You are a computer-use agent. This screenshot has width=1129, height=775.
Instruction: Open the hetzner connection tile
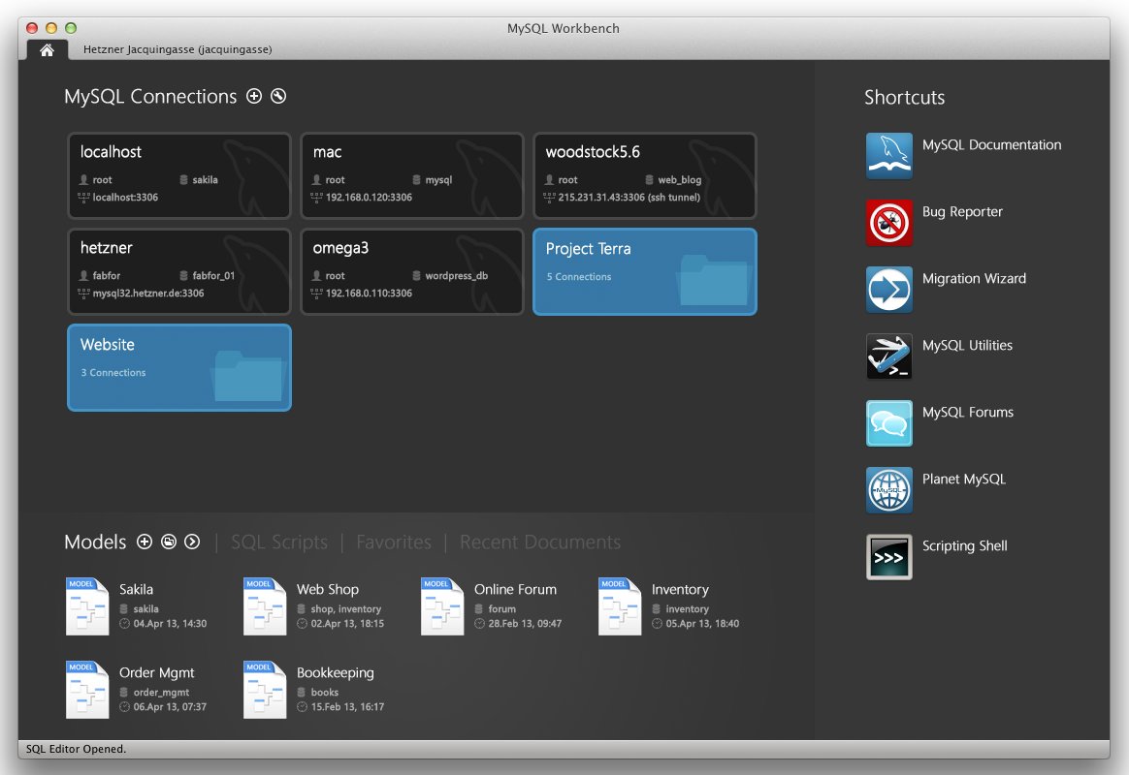coord(179,271)
